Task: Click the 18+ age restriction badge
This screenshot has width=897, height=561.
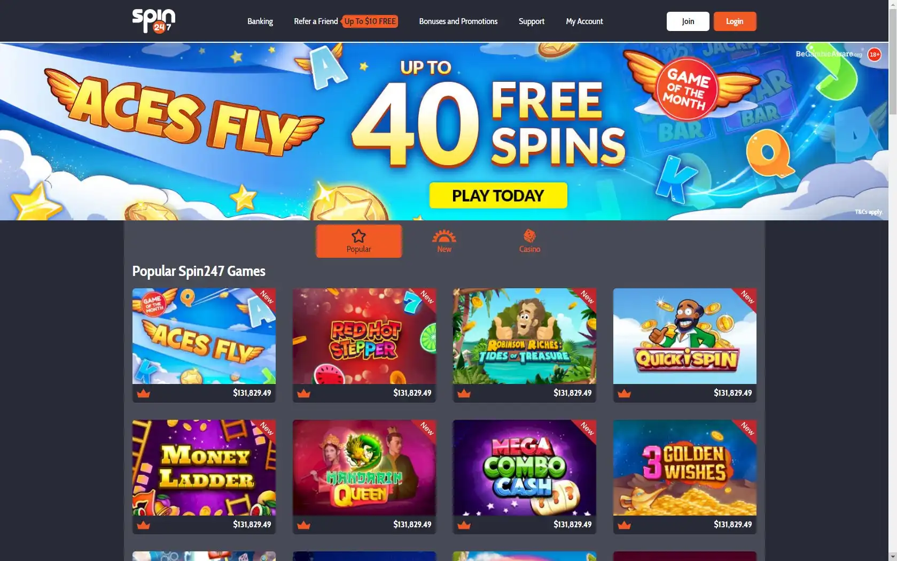Action: (x=874, y=55)
